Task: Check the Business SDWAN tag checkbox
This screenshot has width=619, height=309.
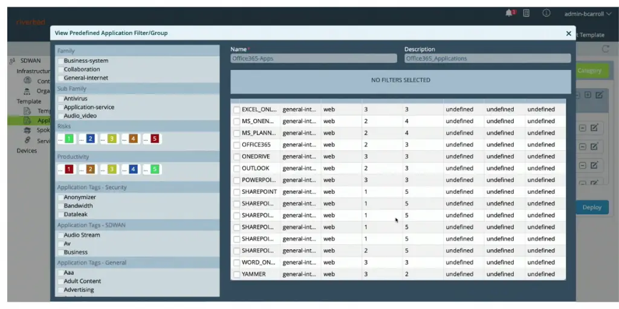Action: (x=60, y=252)
